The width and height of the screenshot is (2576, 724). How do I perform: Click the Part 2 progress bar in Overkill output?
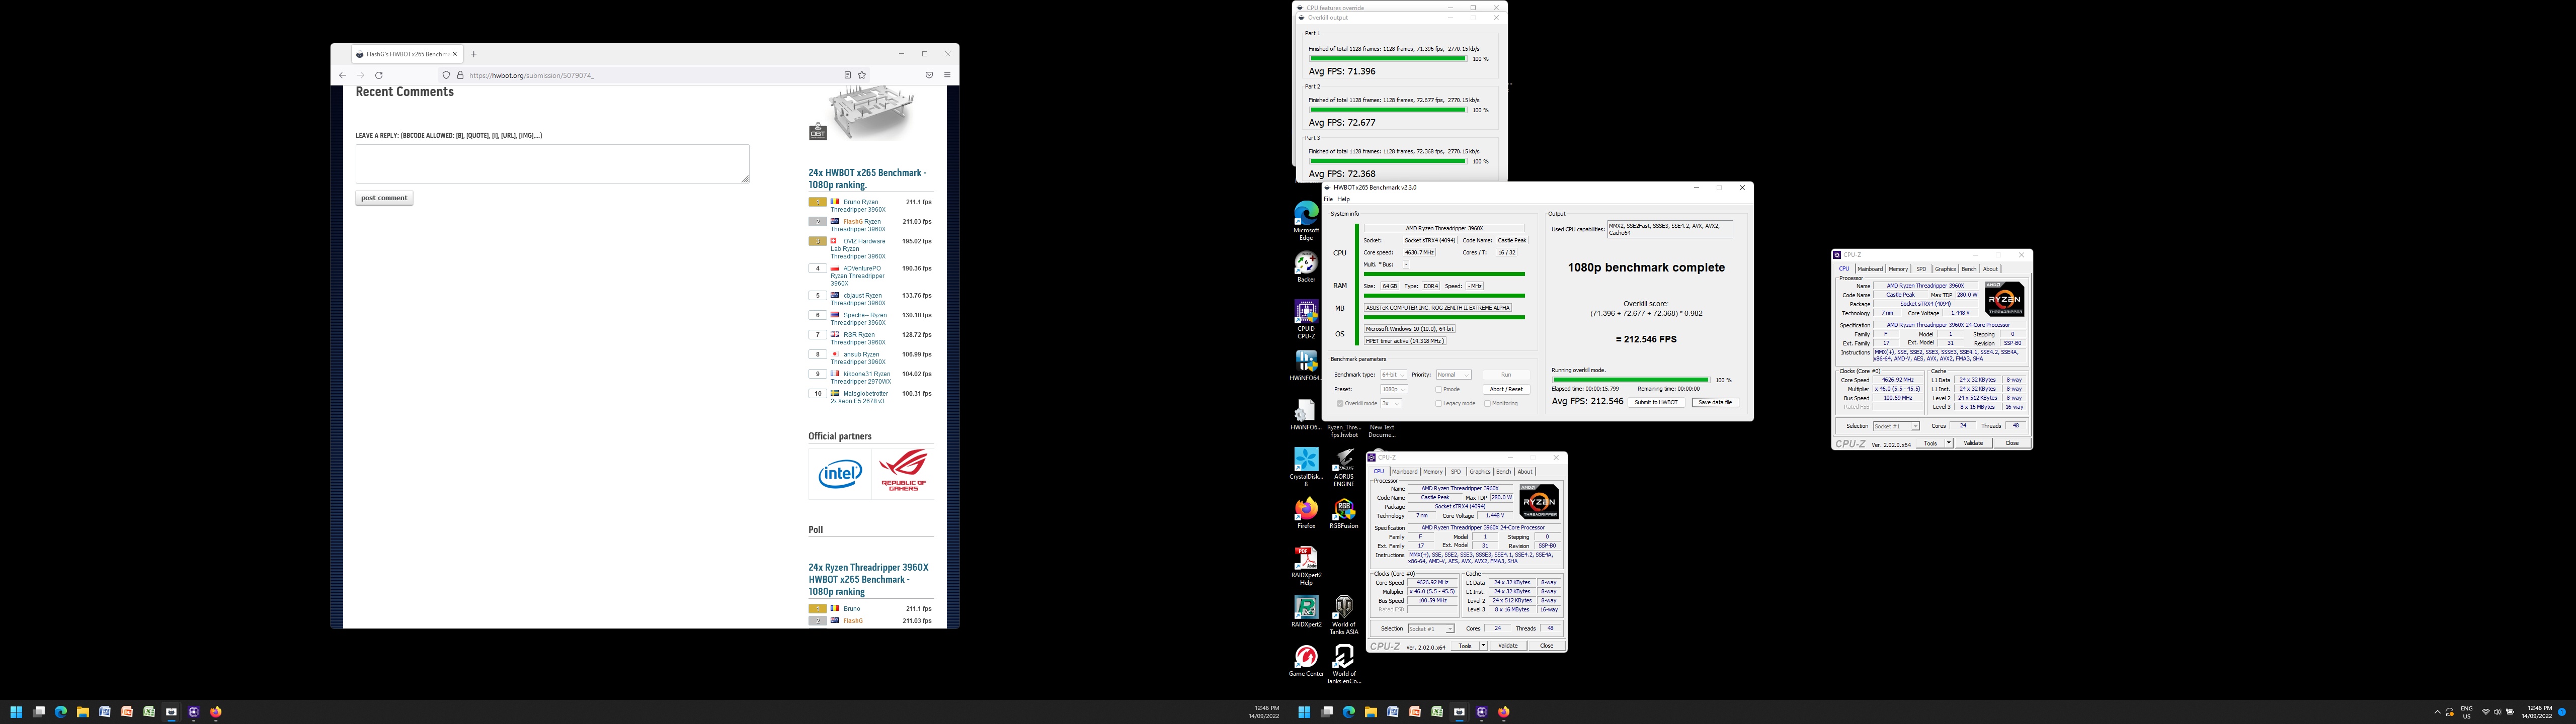coord(1388,110)
